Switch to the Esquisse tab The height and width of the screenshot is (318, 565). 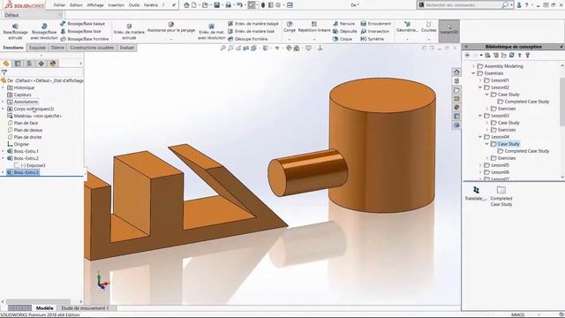coord(37,48)
